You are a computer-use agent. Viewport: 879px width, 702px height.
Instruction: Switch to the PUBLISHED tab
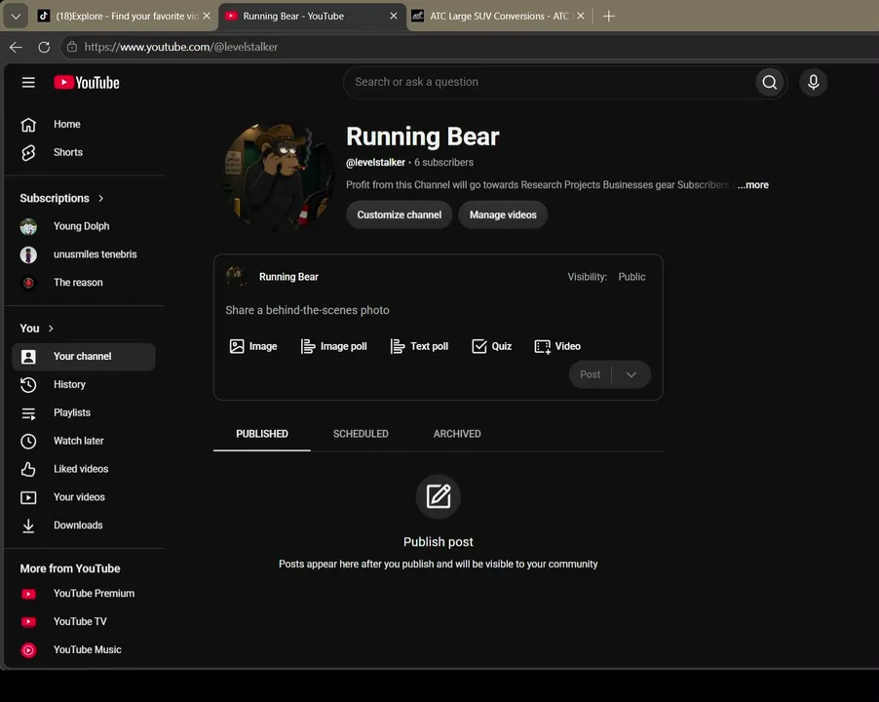coord(262,434)
